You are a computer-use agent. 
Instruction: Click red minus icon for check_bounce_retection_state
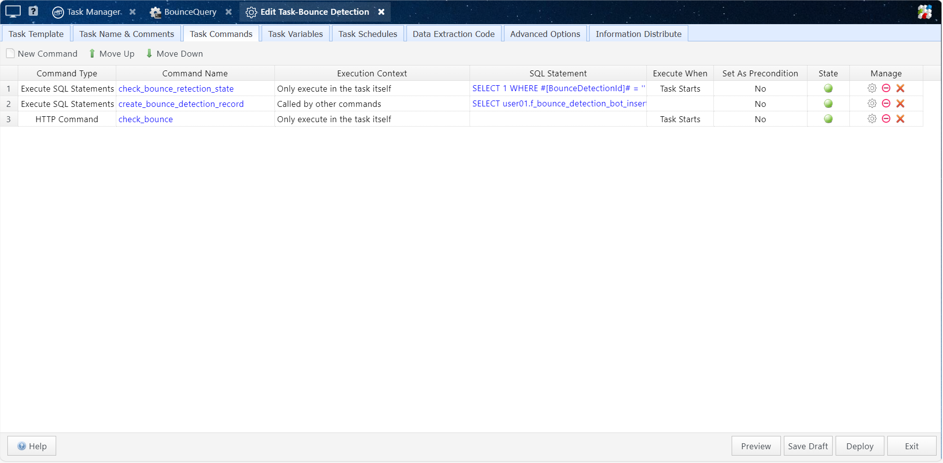point(886,88)
